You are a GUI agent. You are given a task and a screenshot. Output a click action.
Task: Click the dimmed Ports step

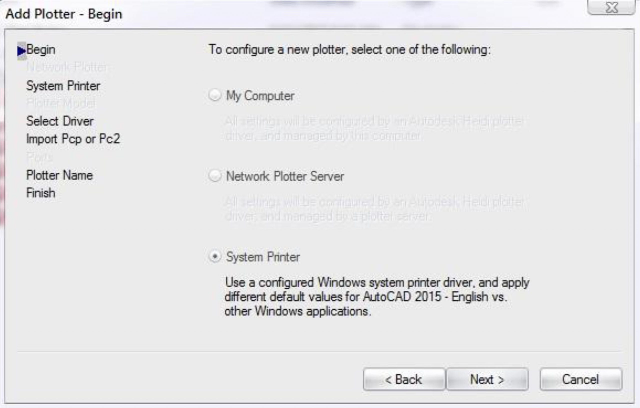[x=39, y=157]
